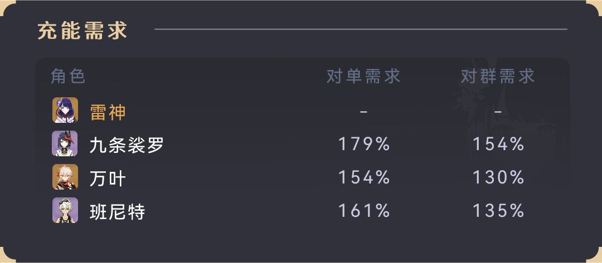Select the 对单需求 column header
The image size is (602, 263).
[363, 76]
